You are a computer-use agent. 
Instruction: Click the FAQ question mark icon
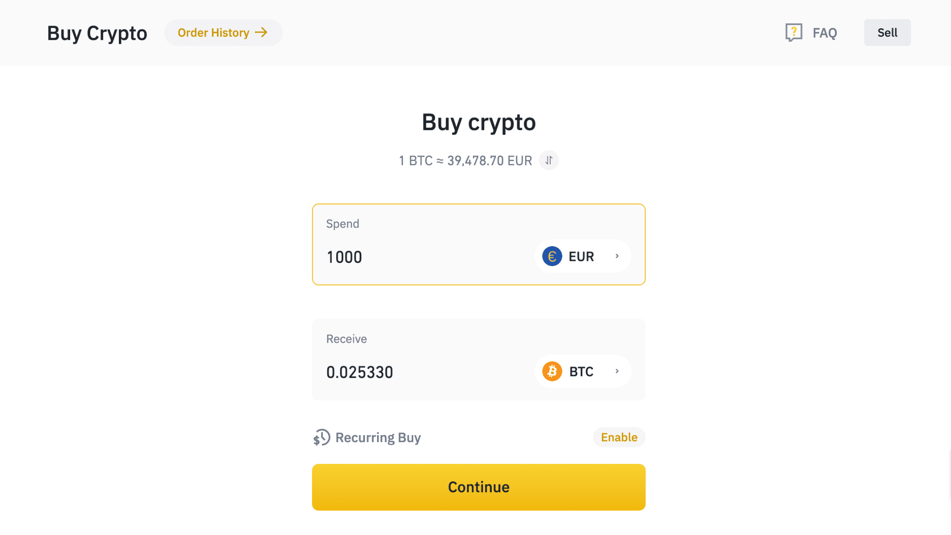794,32
